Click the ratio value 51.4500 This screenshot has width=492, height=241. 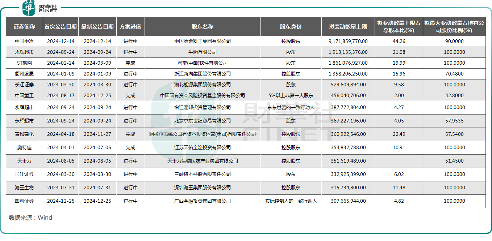(x=454, y=161)
